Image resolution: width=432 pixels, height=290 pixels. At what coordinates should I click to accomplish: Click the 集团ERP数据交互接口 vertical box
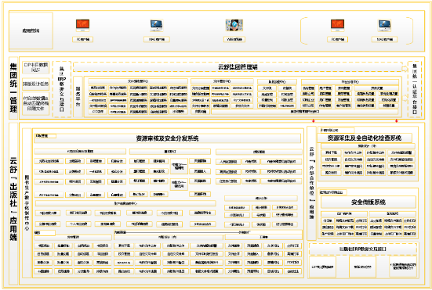click(x=62, y=89)
